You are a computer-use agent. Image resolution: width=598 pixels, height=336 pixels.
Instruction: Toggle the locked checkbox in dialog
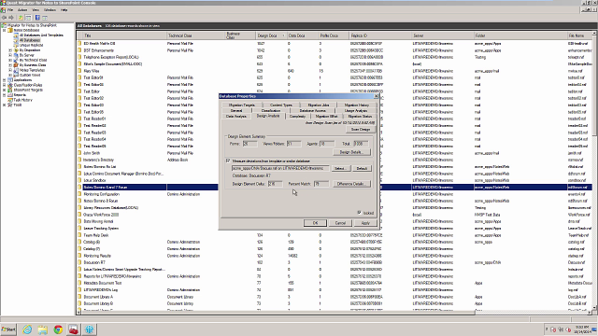(x=359, y=213)
